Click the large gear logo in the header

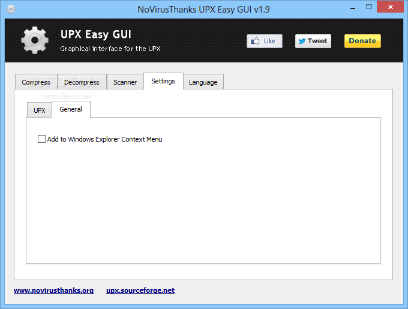pyautogui.click(x=35, y=40)
